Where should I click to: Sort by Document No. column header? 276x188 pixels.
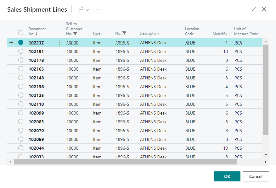(37, 31)
